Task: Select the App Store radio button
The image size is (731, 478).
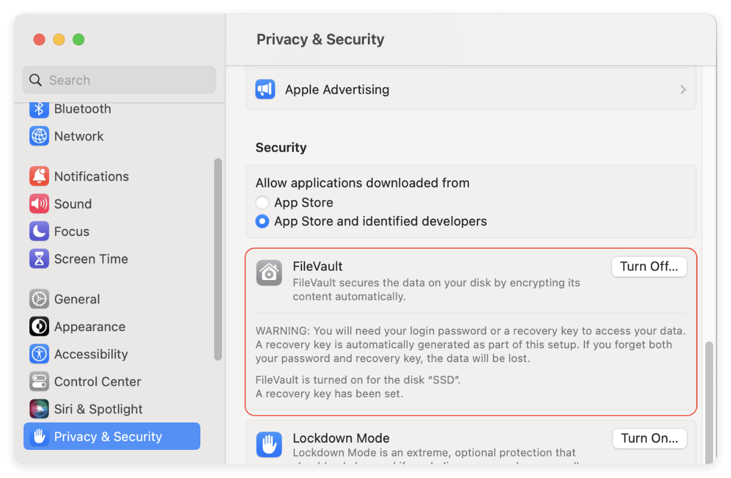Action: tap(262, 202)
